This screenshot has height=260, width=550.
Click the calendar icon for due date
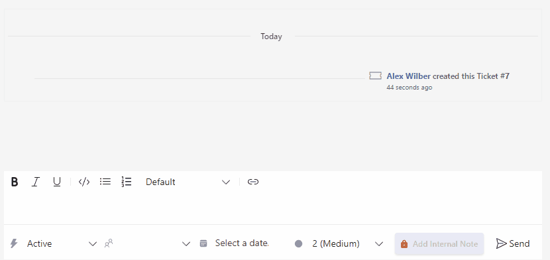pyautogui.click(x=203, y=243)
